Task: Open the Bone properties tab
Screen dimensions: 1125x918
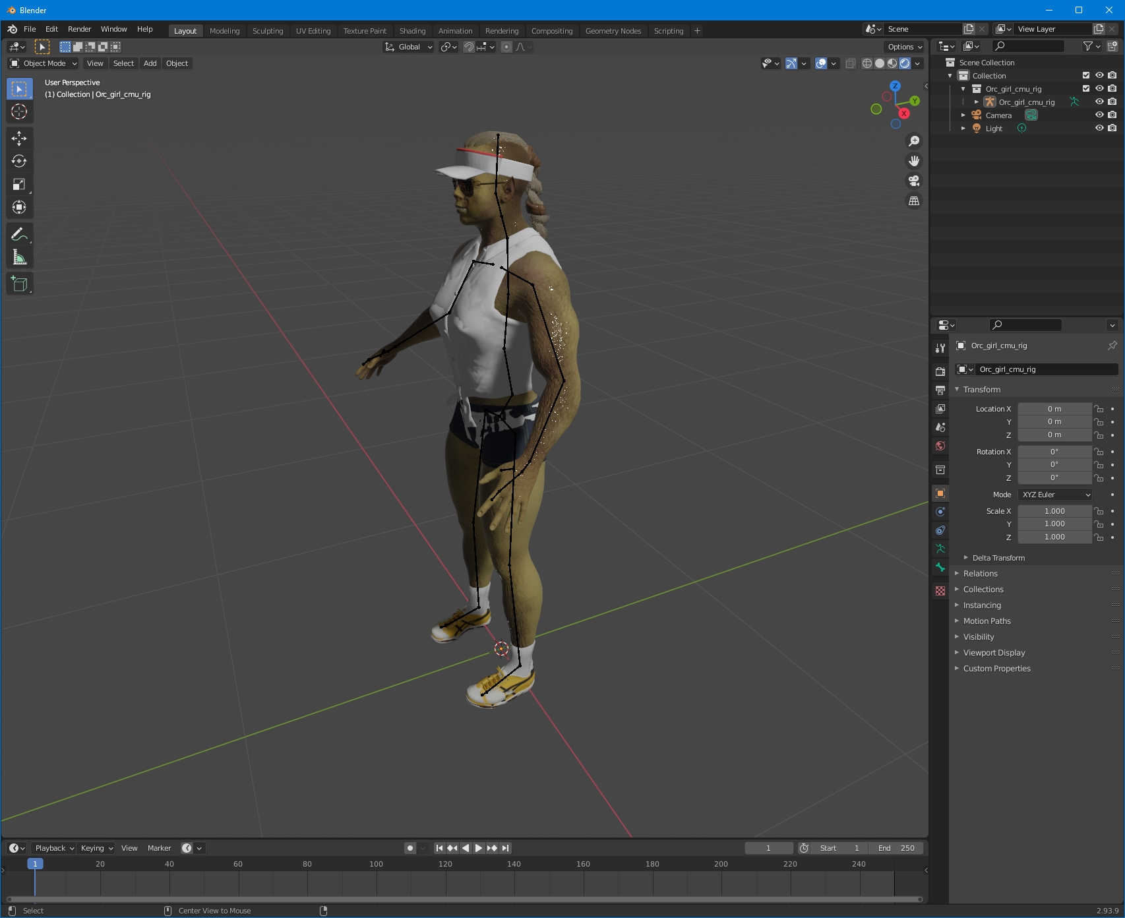Action: pyautogui.click(x=940, y=567)
